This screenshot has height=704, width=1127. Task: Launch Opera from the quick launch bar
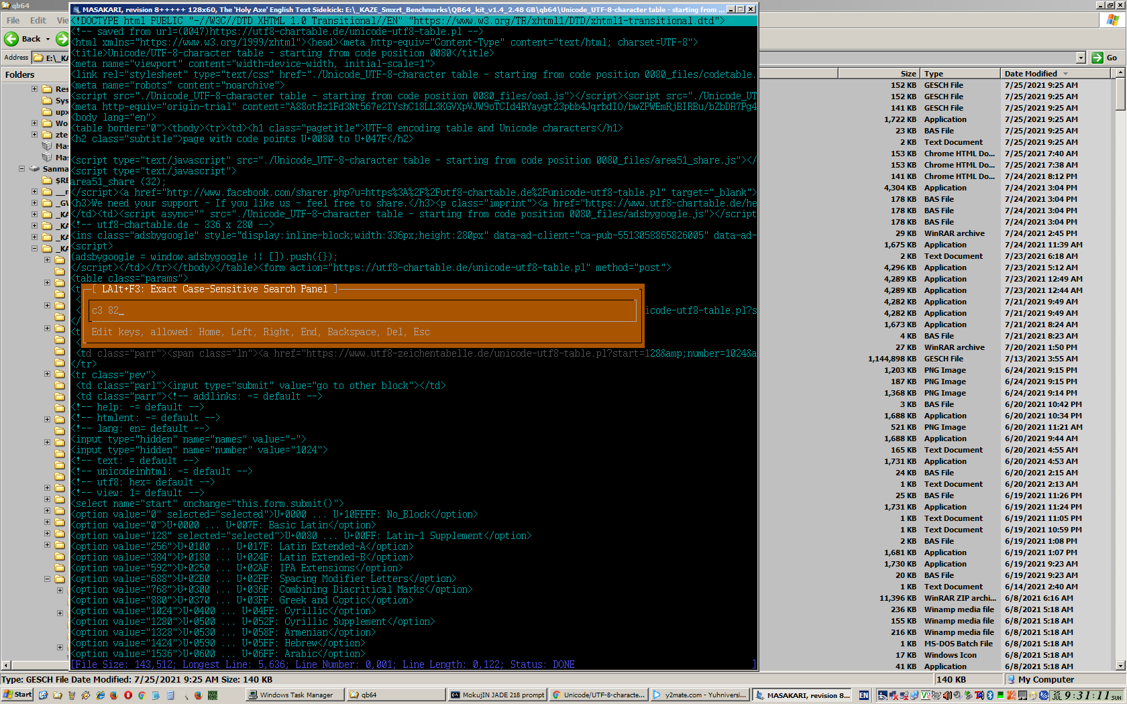128,695
